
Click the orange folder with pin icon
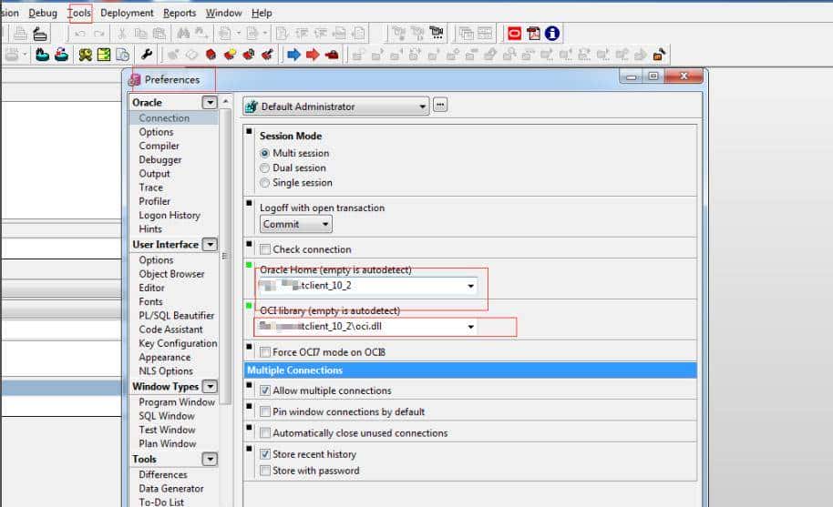pyautogui.click(x=659, y=55)
